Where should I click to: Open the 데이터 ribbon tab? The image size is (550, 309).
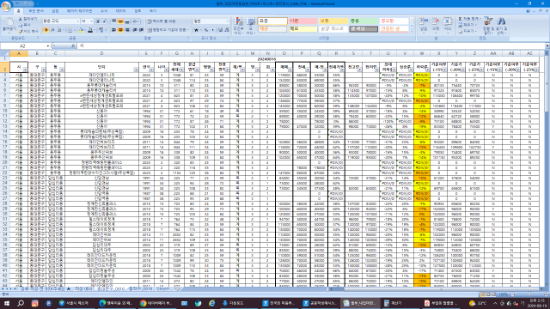(x=120, y=11)
